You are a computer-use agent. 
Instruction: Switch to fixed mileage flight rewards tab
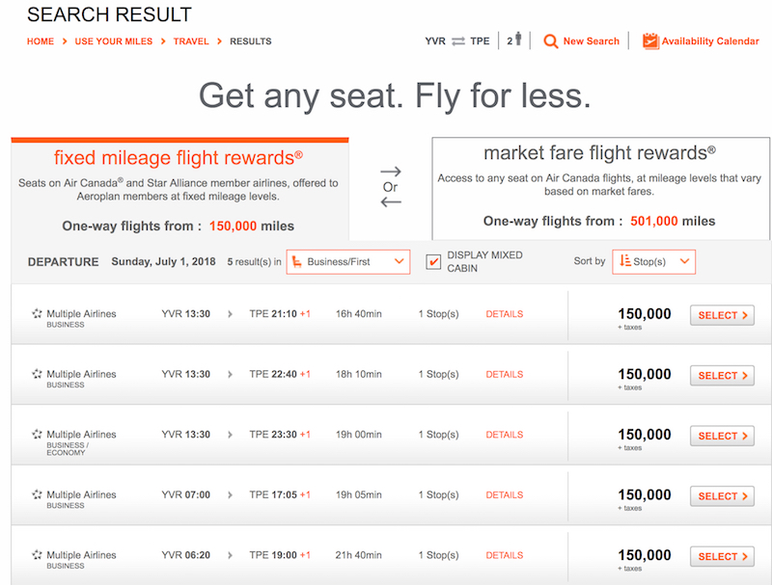tap(179, 189)
